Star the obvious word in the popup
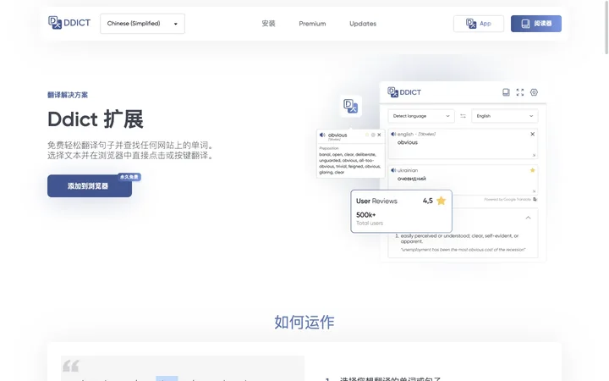609x381 pixels. (366, 135)
